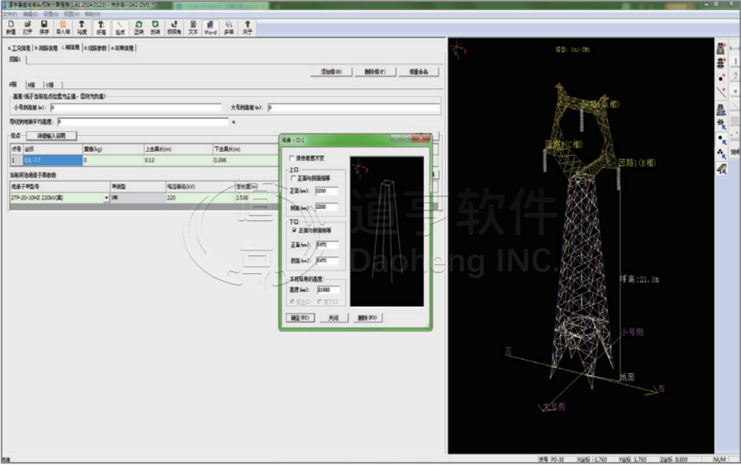Click the 文本 text toolbar icon

coord(193,28)
